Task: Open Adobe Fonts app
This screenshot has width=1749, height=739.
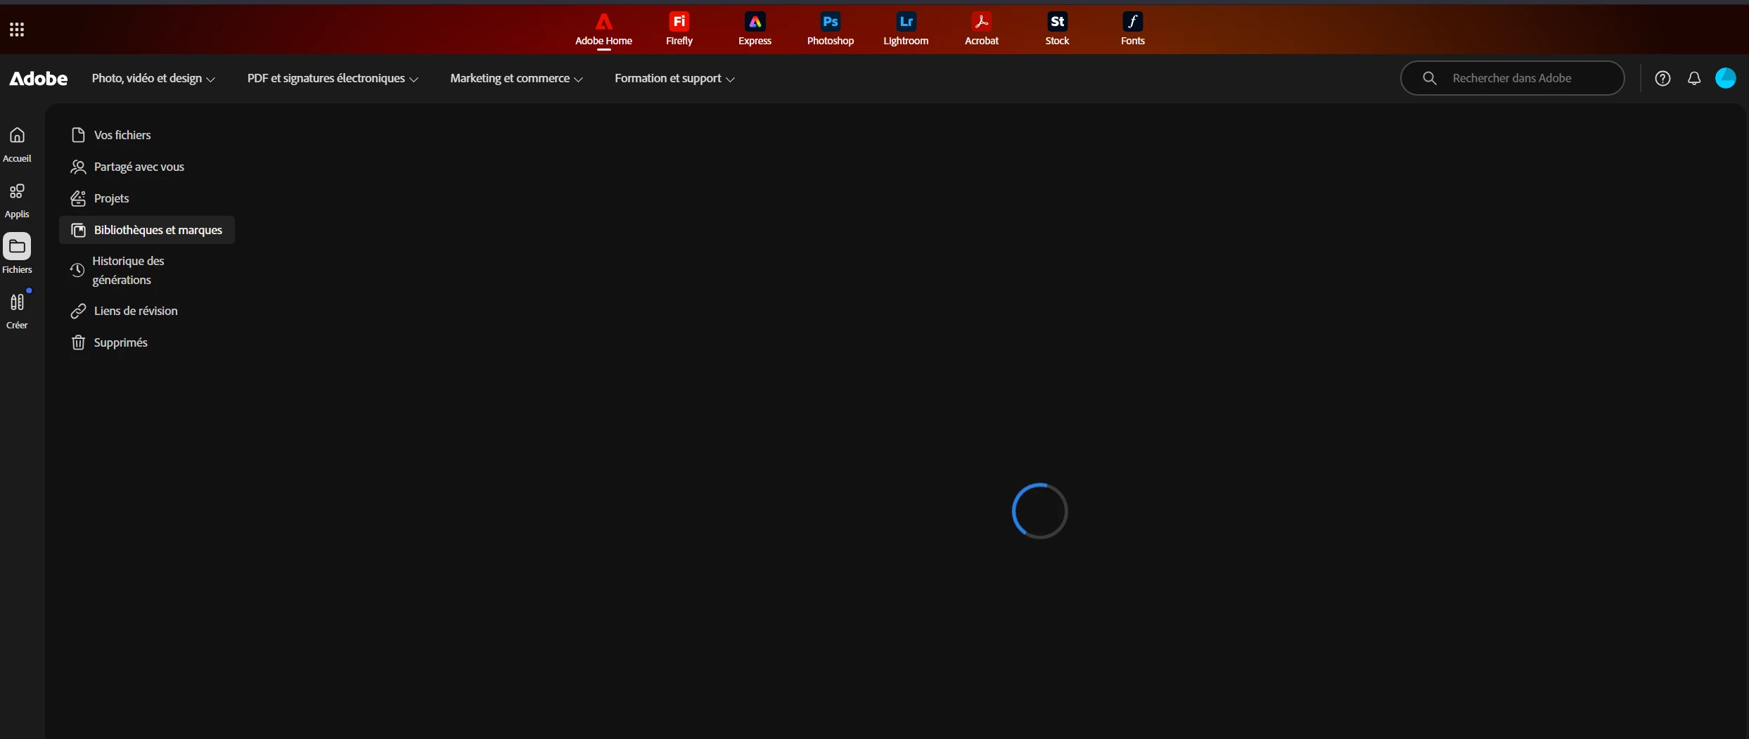Action: point(1132,30)
